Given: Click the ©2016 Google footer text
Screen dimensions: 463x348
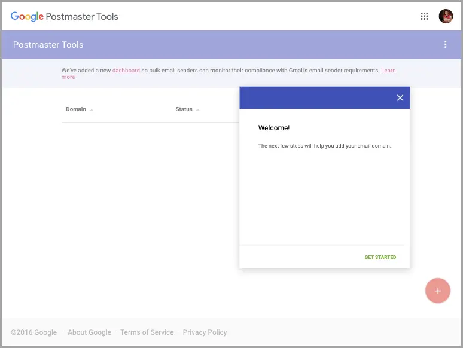Looking at the screenshot, I should (33, 332).
